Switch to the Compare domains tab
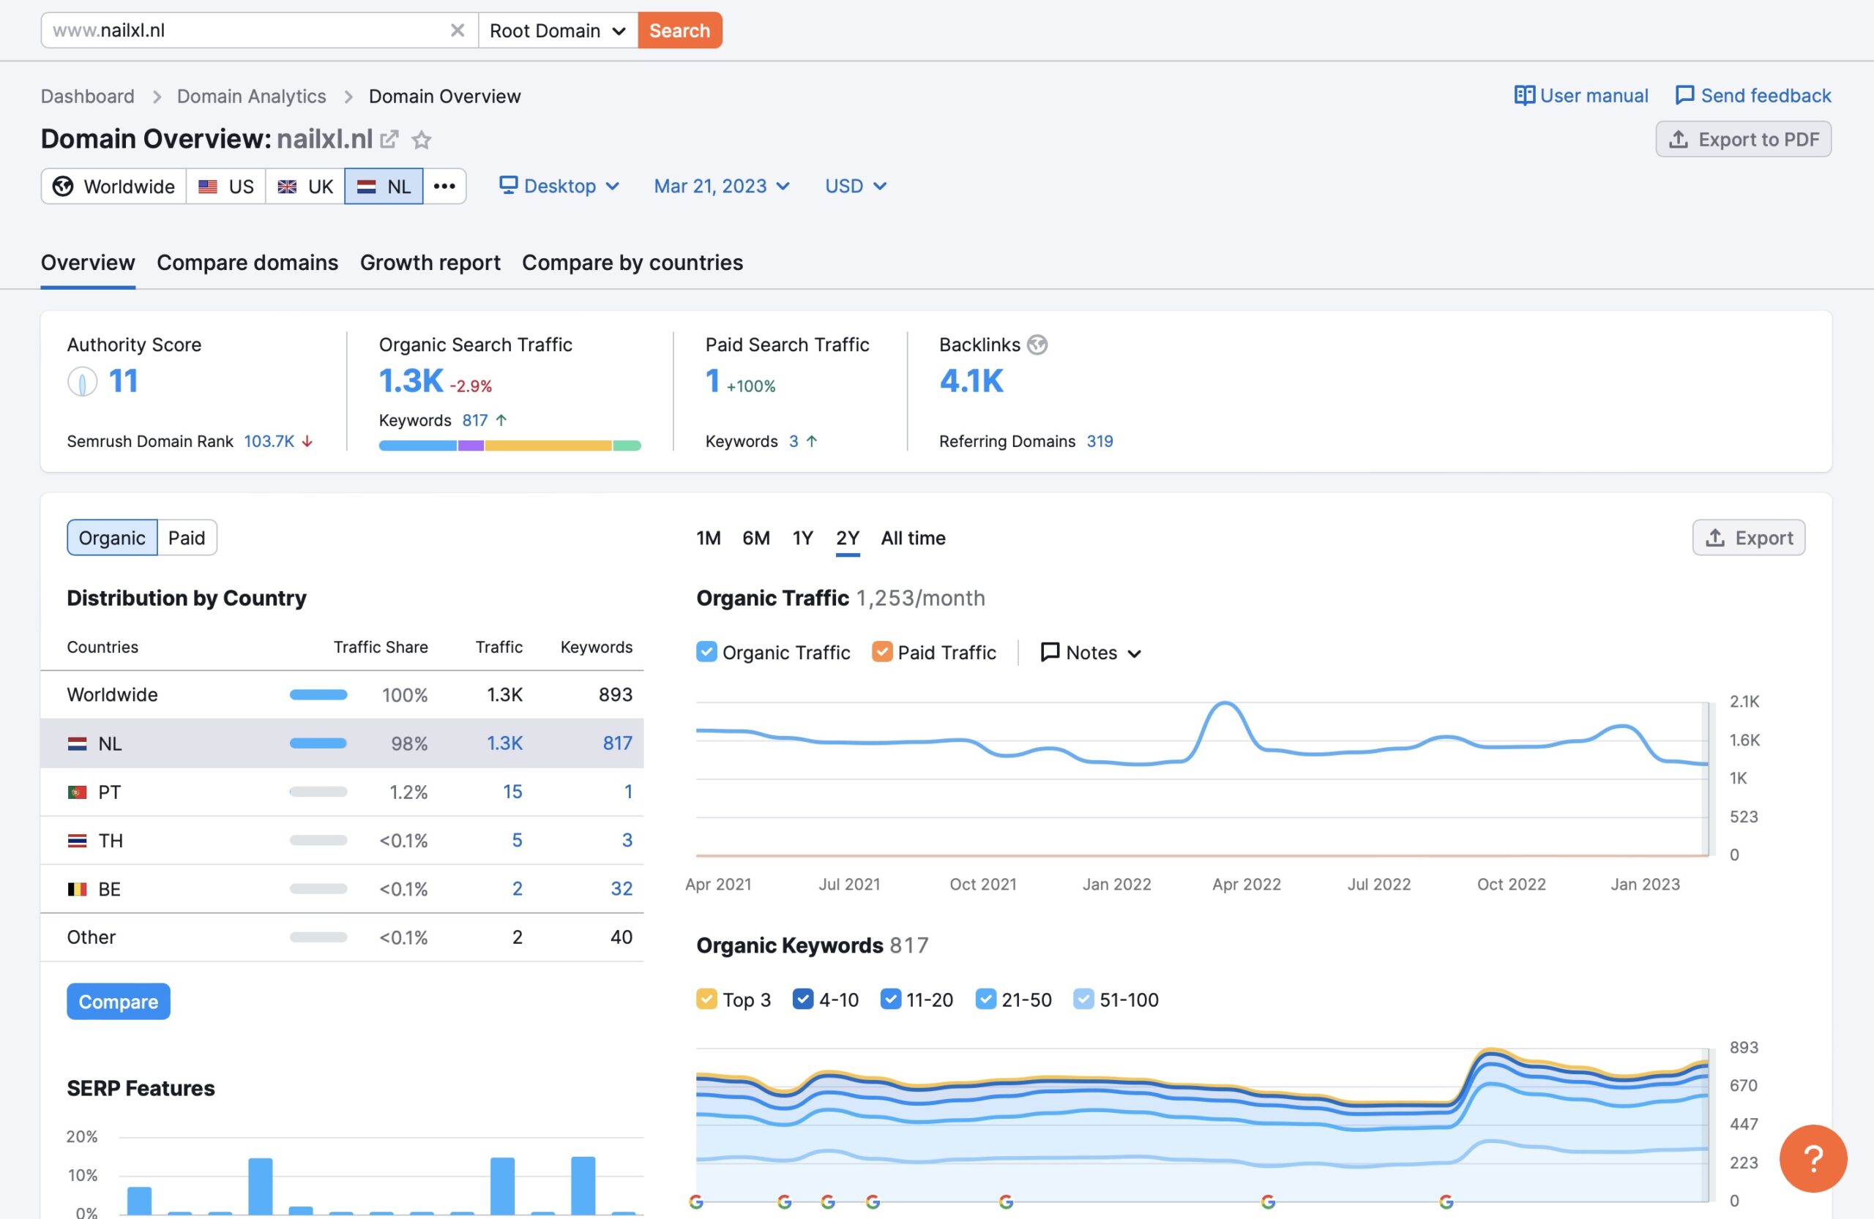 point(247,262)
